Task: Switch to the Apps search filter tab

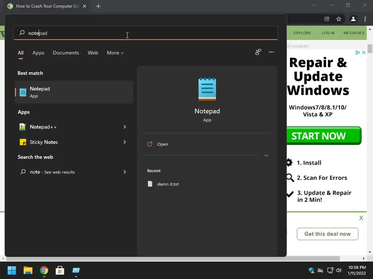Action: (x=38, y=53)
